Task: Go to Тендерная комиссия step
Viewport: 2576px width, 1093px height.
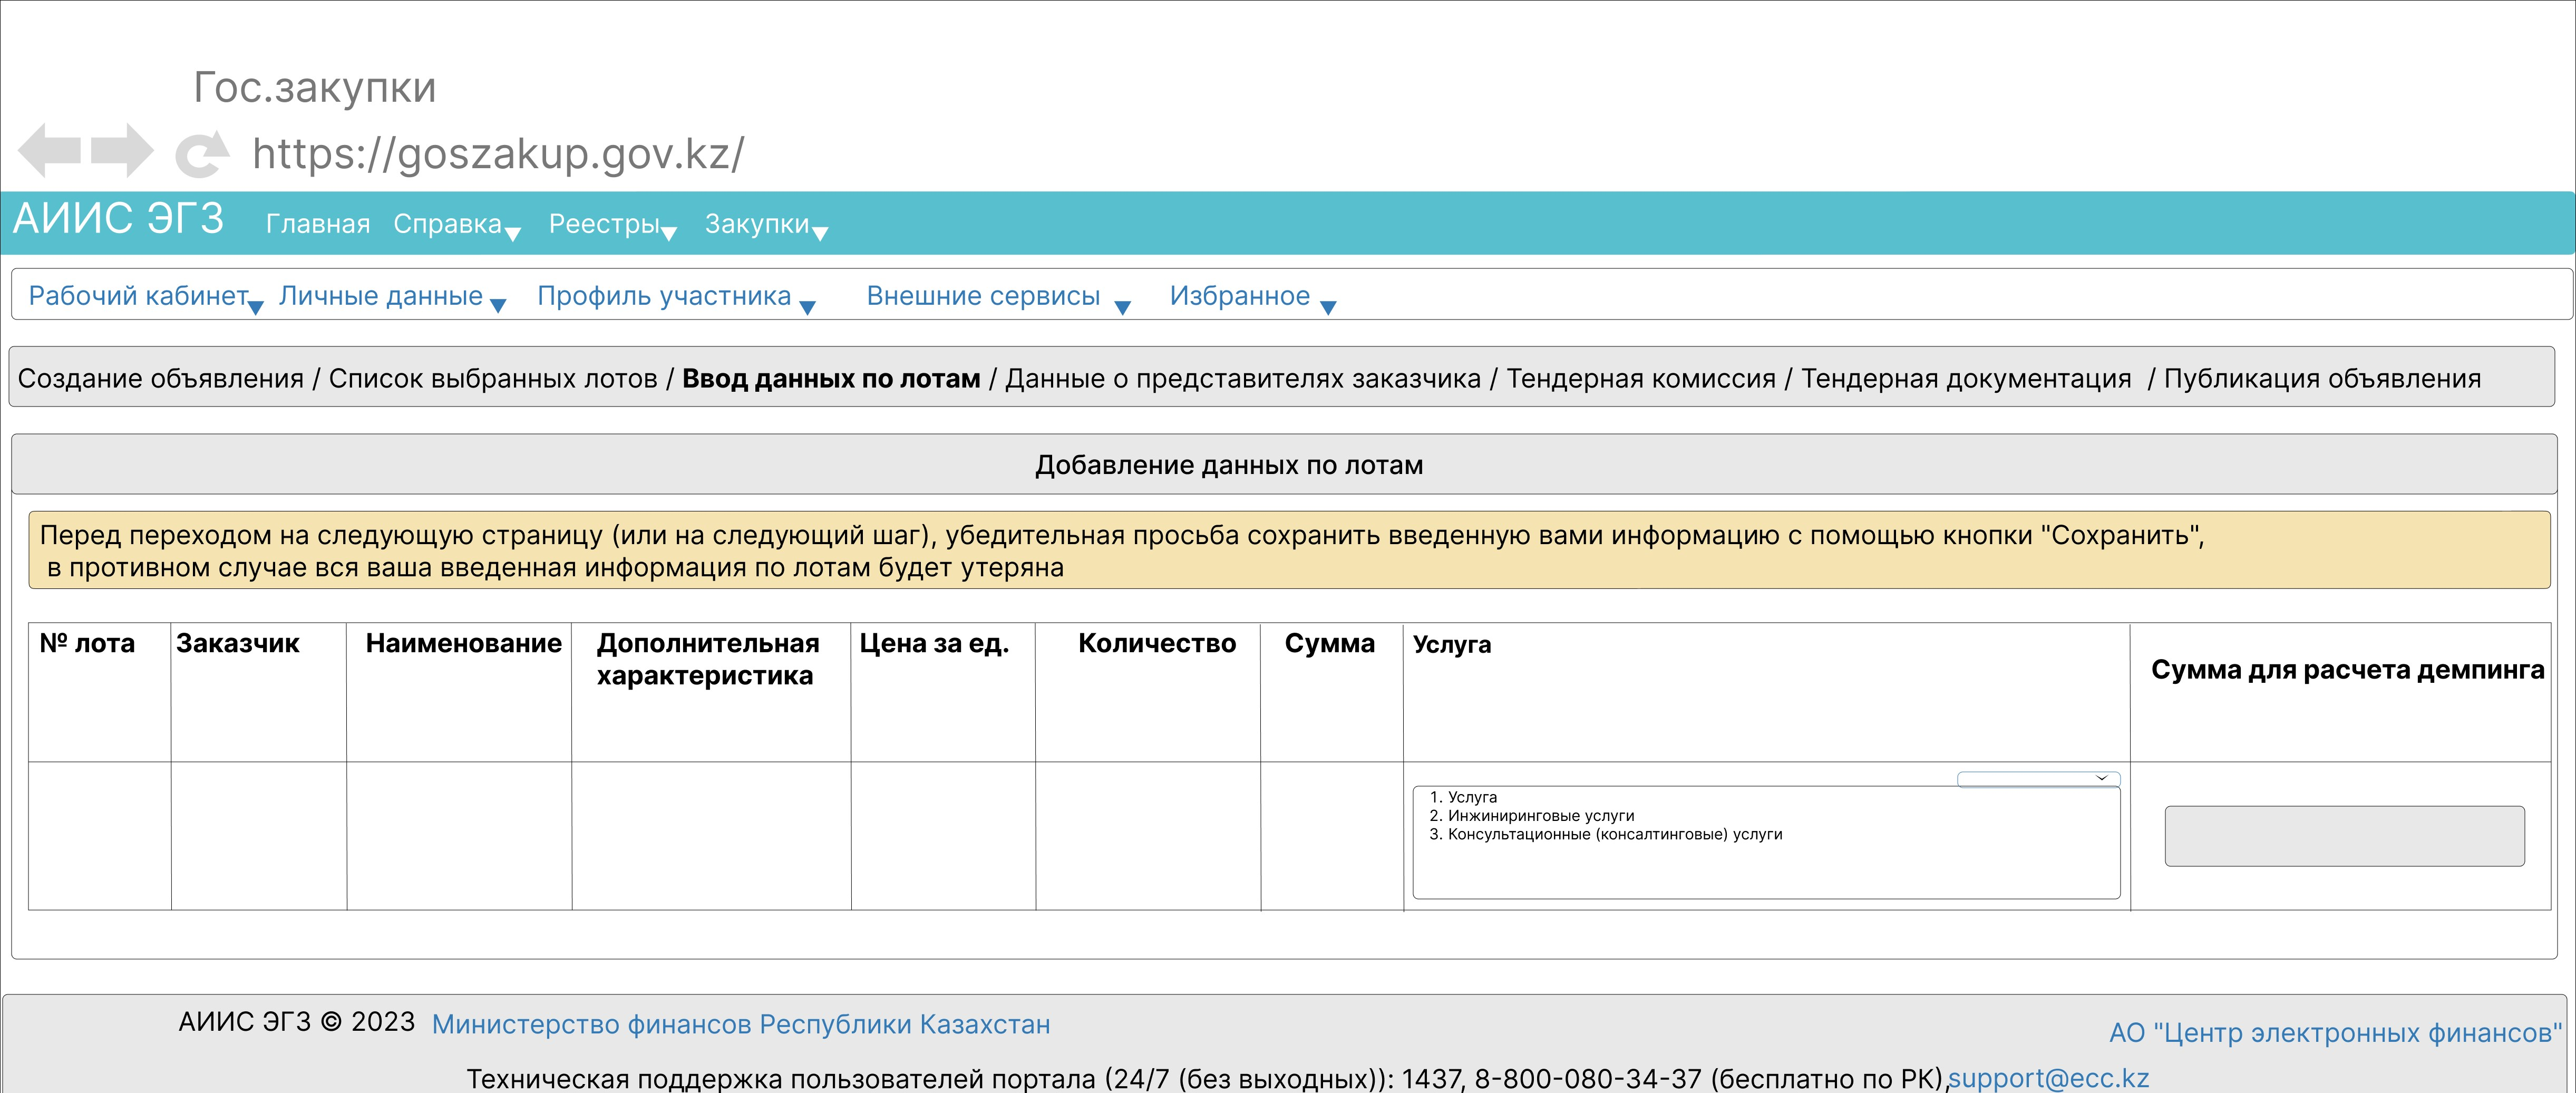Action: click(1641, 379)
